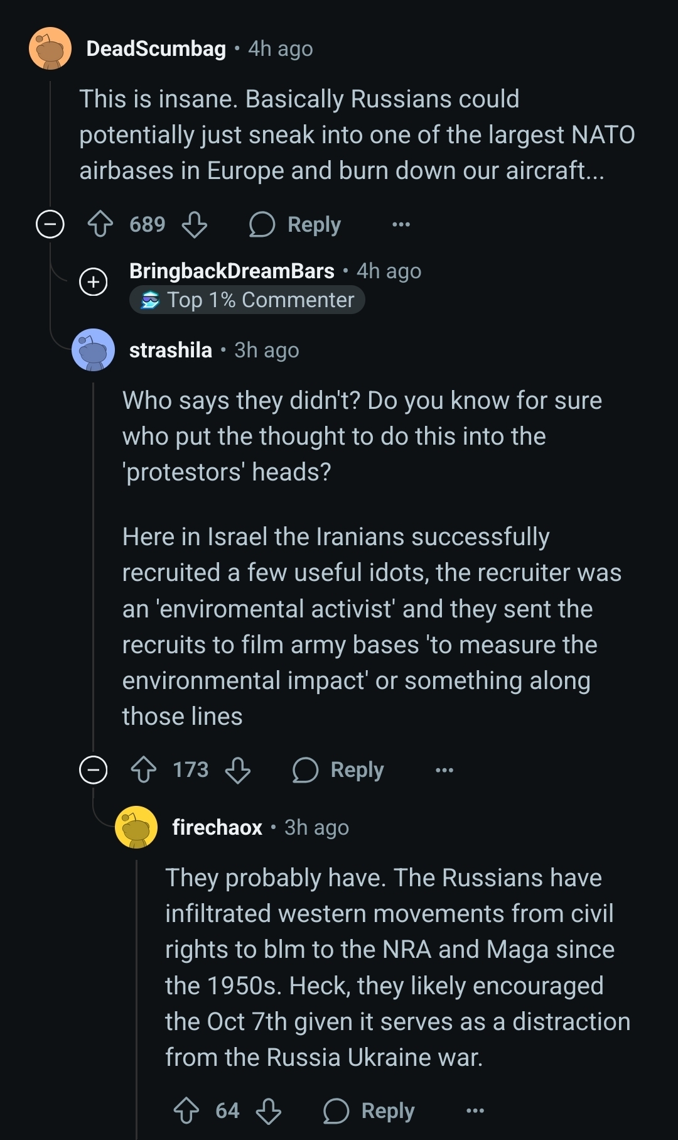Tap strashila's blue avatar
The width and height of the screenshot is (678, 1140).
tap(94, 350)
